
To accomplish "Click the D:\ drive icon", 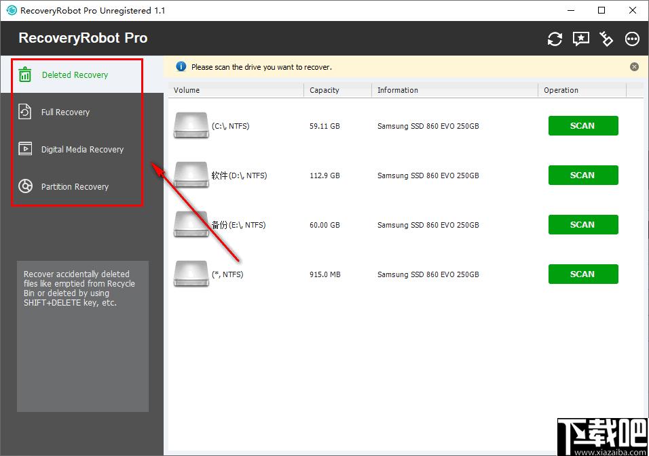I will (x=191, y=175).
